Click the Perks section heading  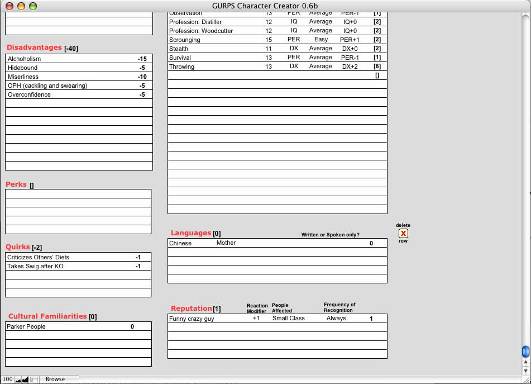tap(16, 184)
